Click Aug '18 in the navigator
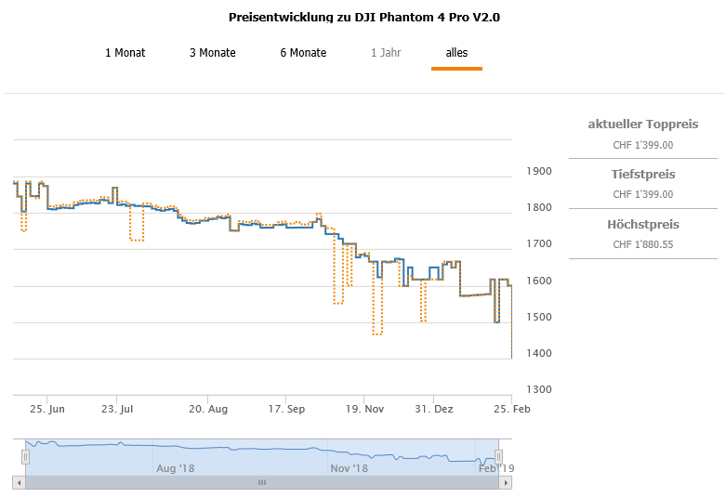 (175, 468)
